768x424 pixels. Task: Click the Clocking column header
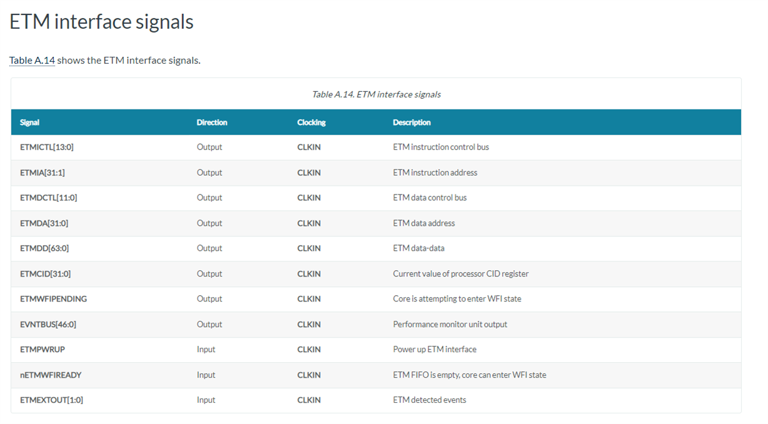(311, 123)
